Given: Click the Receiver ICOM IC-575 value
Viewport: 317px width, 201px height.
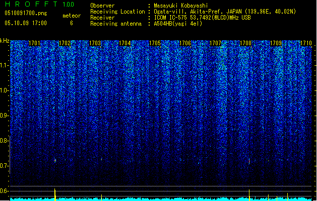Looking at the screenshot, I should point(202,18).
